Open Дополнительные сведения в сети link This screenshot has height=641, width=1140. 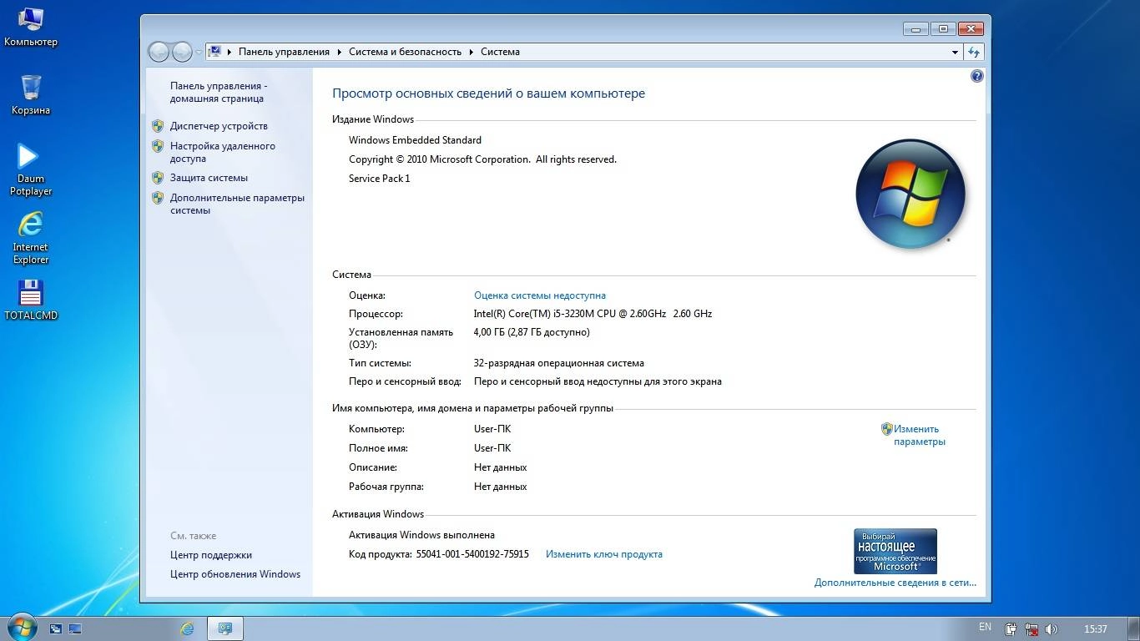pos(895,583)
